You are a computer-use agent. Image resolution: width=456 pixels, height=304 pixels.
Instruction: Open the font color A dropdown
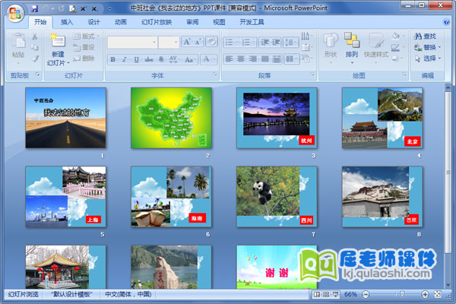209,59
